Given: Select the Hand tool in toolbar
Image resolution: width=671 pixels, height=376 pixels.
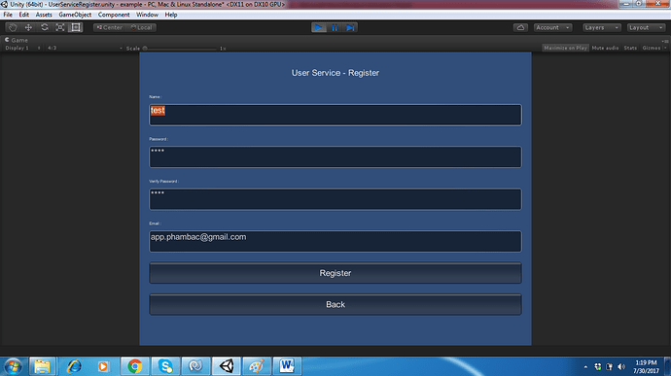Looking at the screenshot, I should [13, 27].
